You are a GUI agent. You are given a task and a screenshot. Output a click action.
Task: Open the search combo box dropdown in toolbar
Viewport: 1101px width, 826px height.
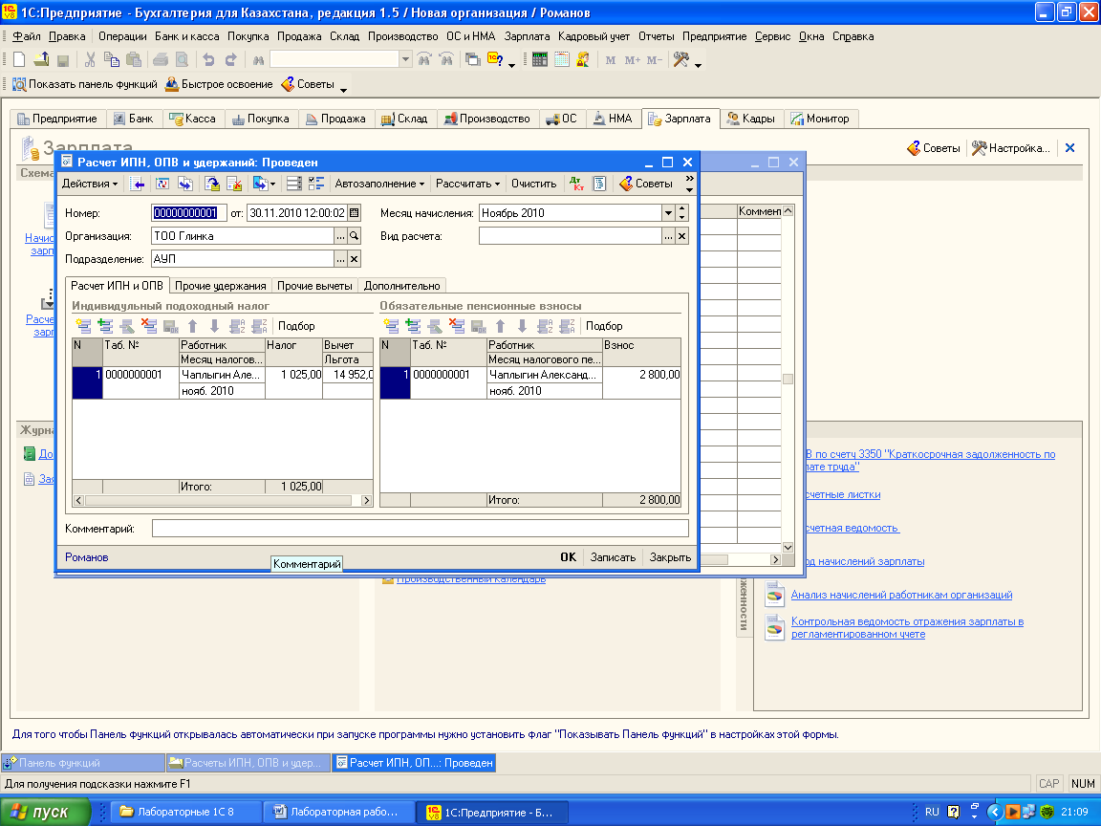pyautogui.click(x=405, y=60)
